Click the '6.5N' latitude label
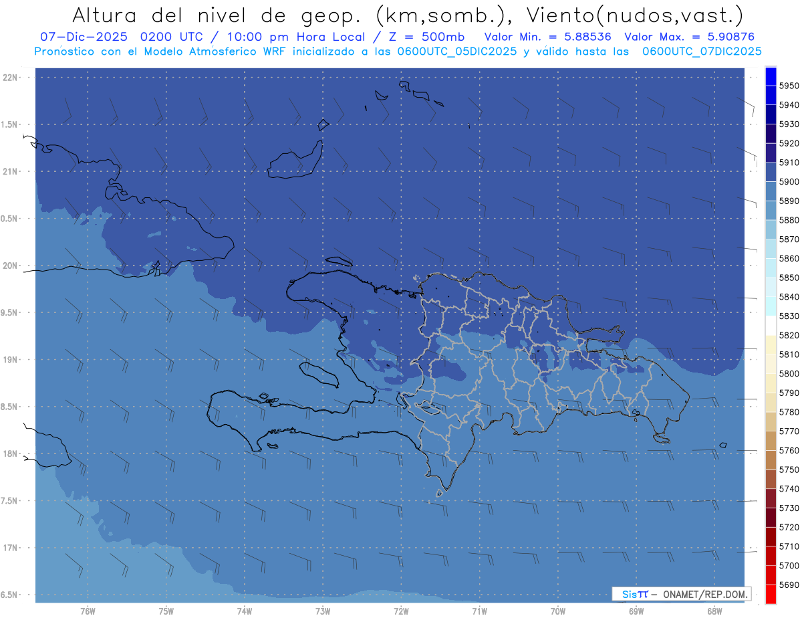Viewport: 802px width, 620px height. [x=10, y=595]
